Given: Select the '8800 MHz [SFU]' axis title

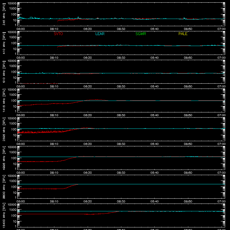Looking at the screenshot, I should pos(4,187).
